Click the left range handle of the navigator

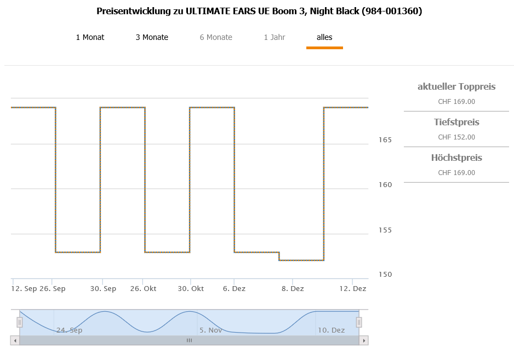coord(20,322)
